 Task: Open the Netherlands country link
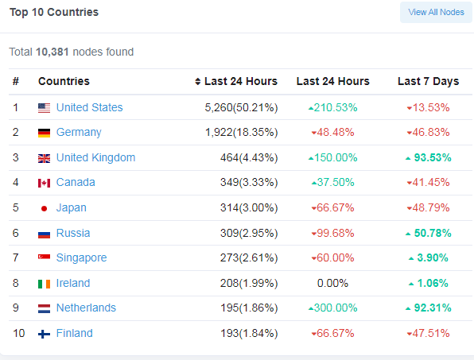(x=86, y=308)
